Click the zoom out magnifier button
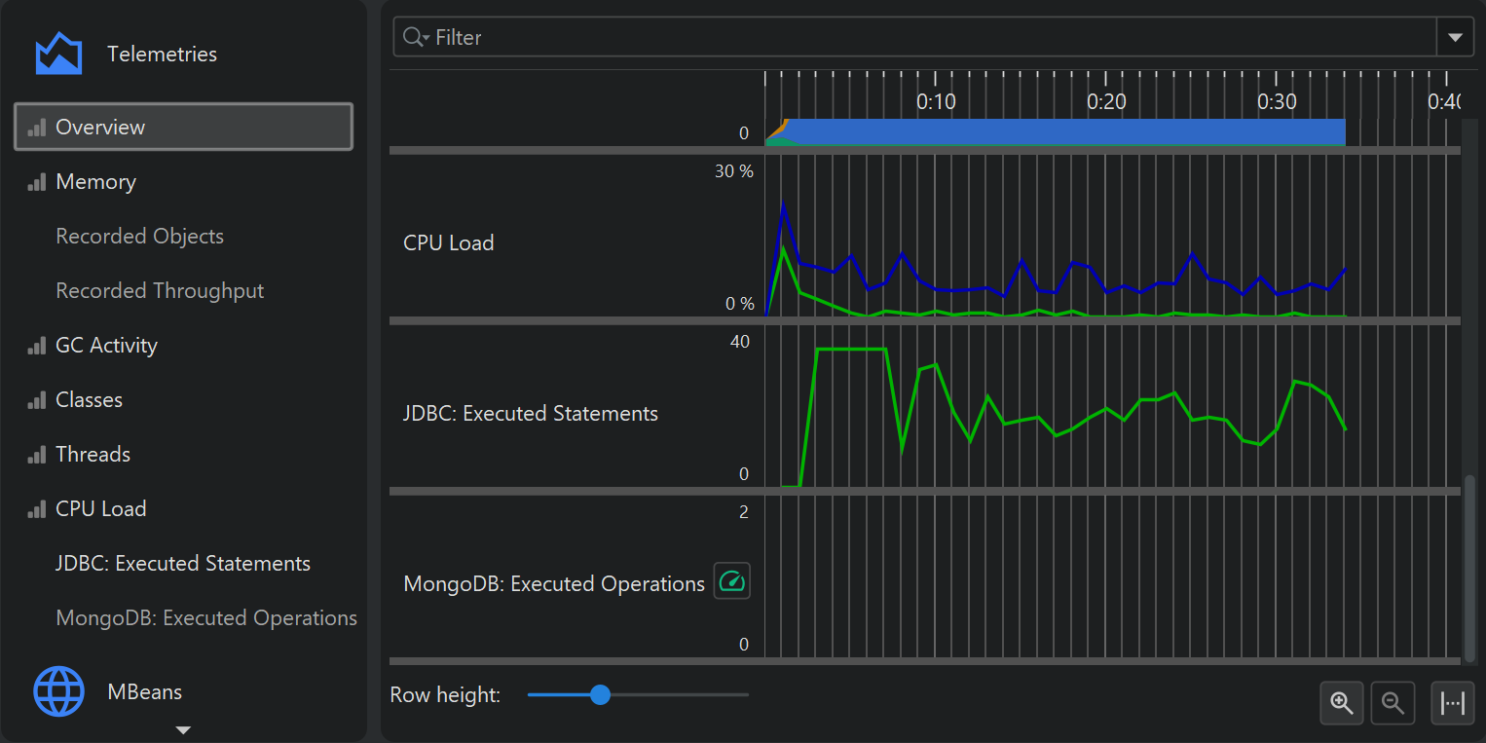The height and width of the screenshot is (743, 1486). [1393, 703]
